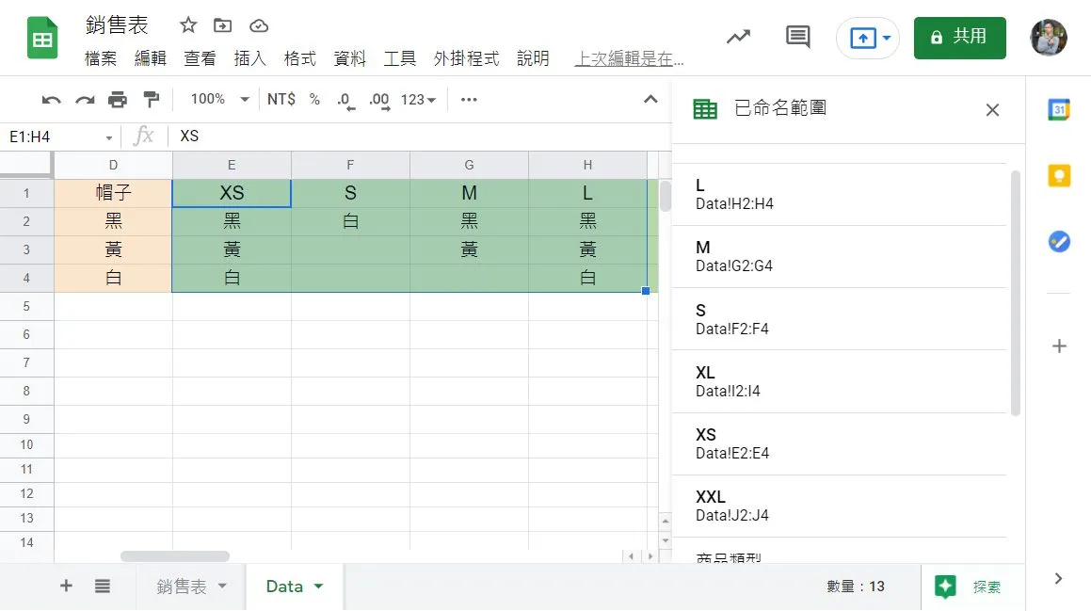Format as NT$ currency
Viewport: 1091px width, 611px height.
pyautogui.click(x=281, y=100)
